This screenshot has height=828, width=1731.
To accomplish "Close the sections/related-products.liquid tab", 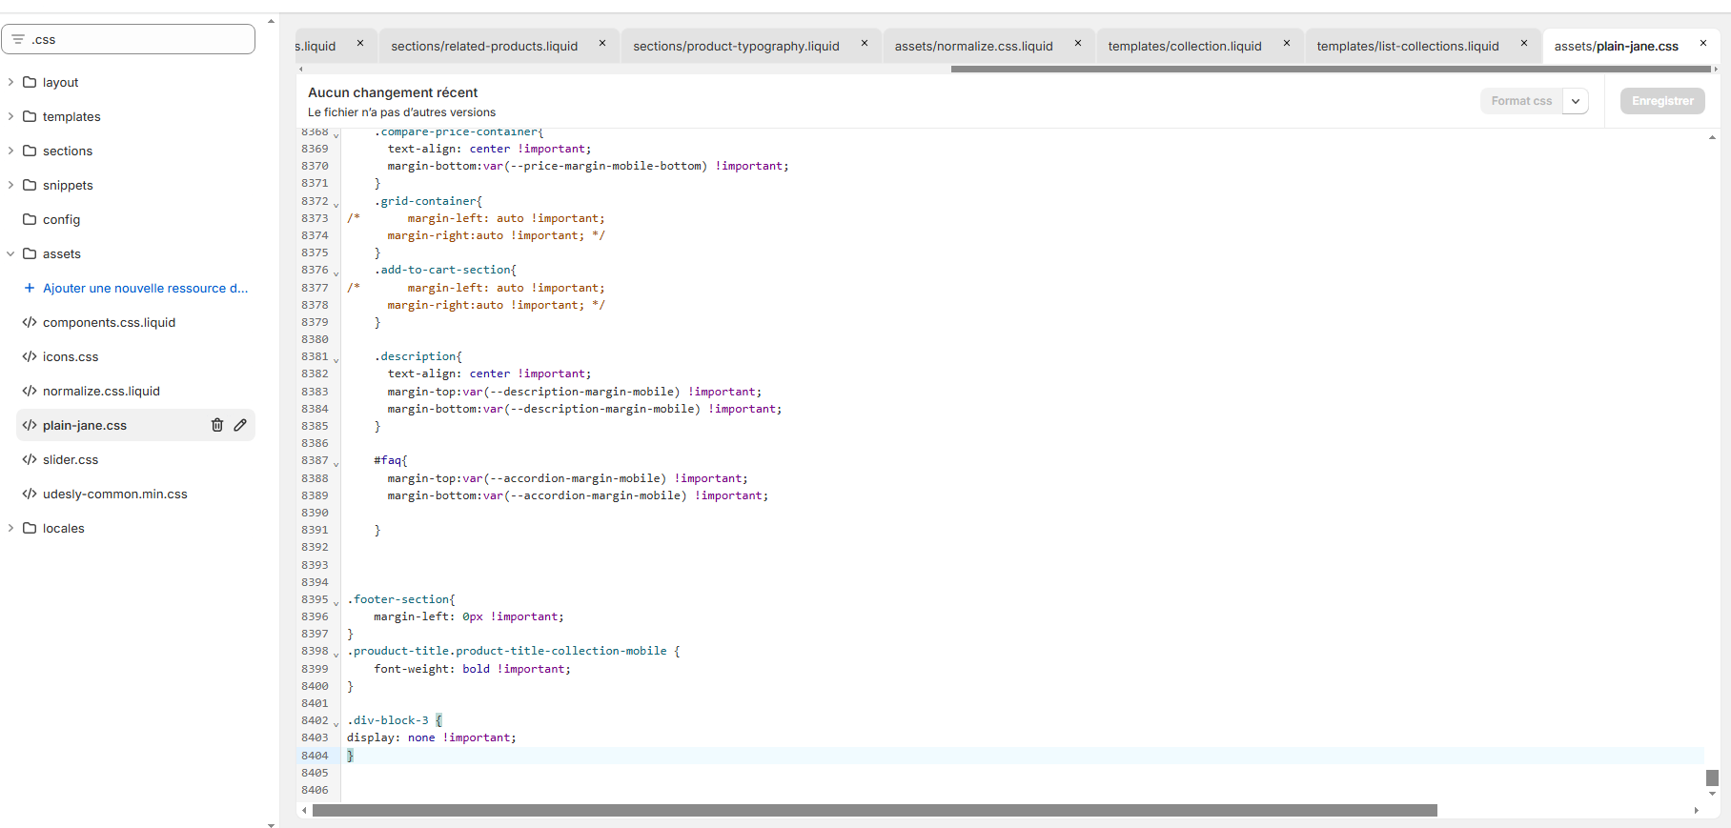I will 602,43.
